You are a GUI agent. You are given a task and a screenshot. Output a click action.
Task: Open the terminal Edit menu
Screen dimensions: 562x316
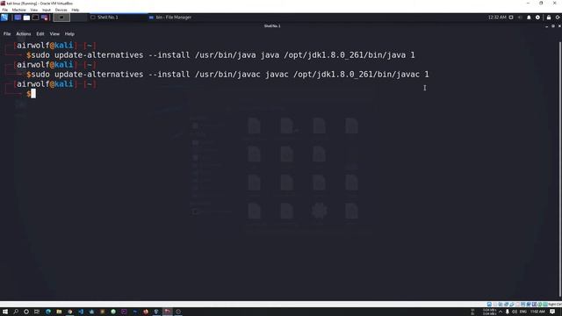click(x=40, y=33)
